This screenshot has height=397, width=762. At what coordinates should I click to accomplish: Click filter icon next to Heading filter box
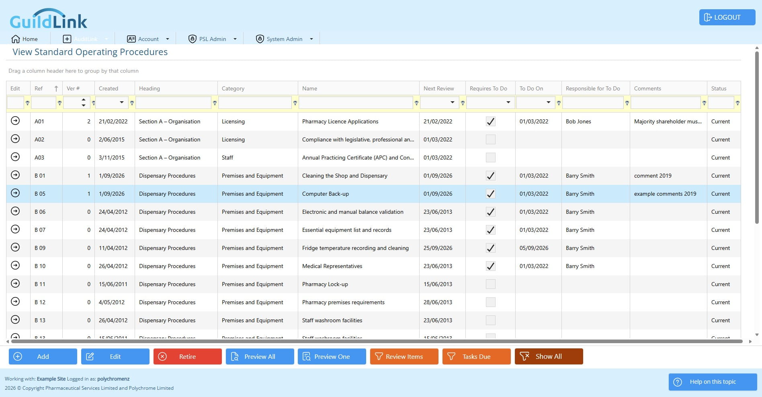click(215, 103)
